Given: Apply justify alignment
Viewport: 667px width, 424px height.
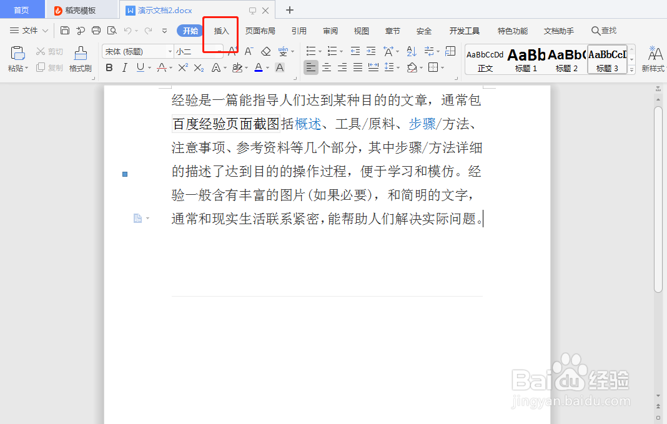Looking at the screenshot, I should click(357, 67).
